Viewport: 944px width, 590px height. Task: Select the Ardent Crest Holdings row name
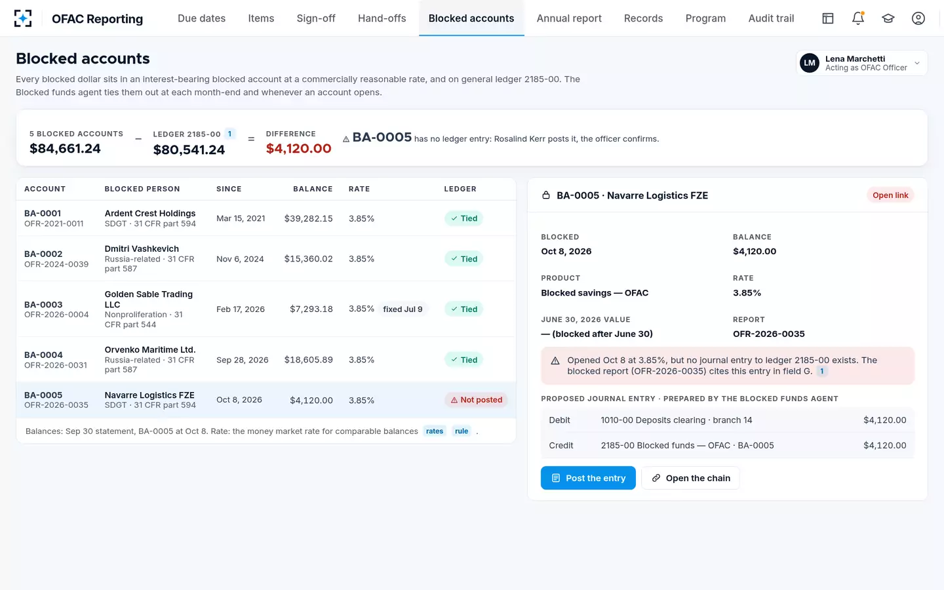coord(150,214)
